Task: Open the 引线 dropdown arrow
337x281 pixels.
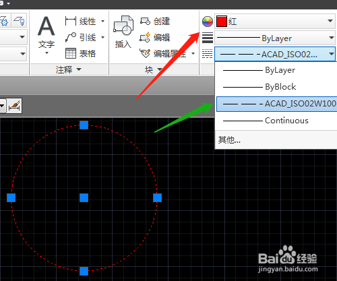Action: (102, 37)
